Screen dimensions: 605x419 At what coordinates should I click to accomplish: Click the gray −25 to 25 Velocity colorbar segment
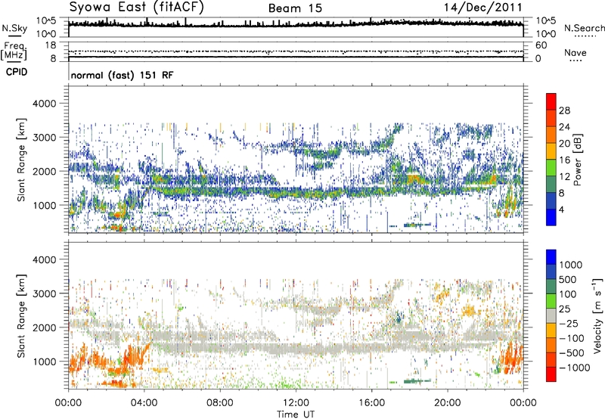coord(551,315)
